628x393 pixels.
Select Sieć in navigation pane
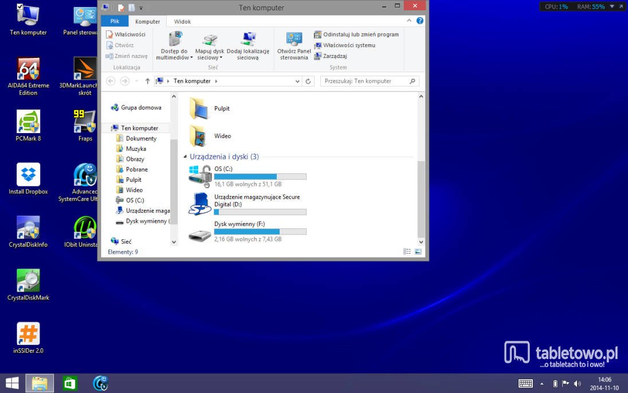[x=121, y=242]
